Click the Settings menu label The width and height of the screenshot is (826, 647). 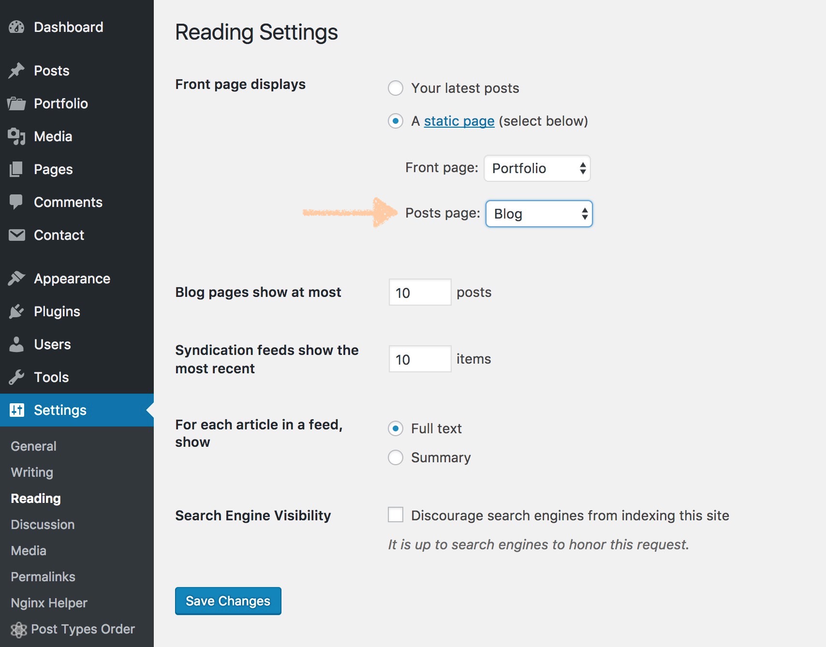pyautogui.click(x=60, y=410)
